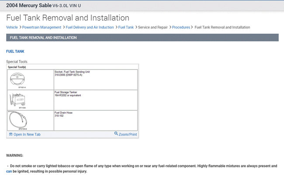Viewport: 284px width, 175px height.
Task: Click Zoom/Print for the special tools image
Action: click(x=128, y=134)
